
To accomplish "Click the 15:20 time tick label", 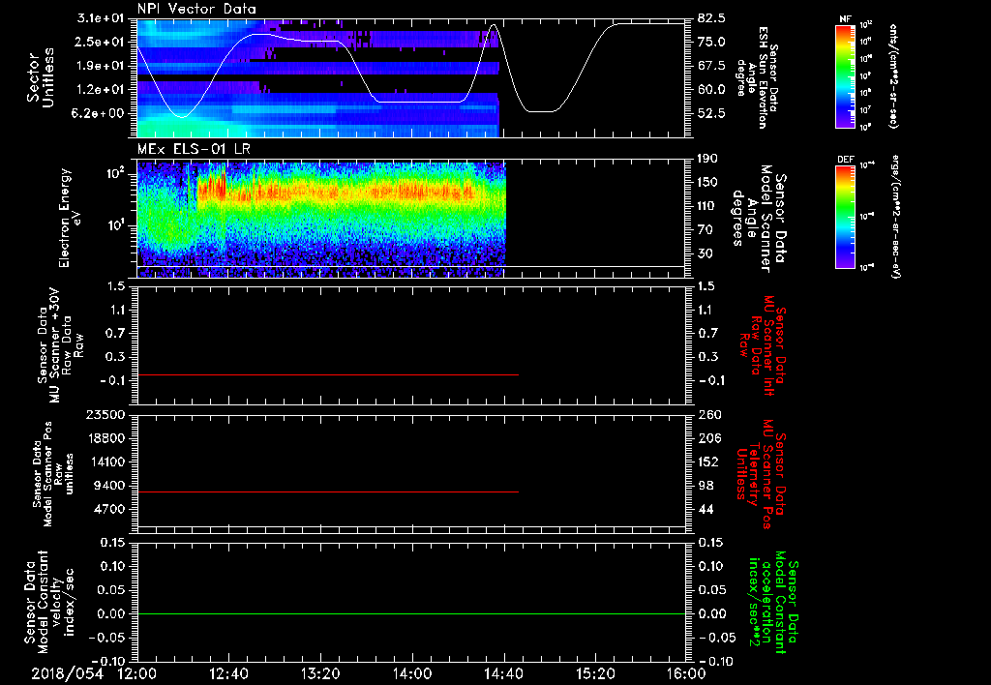I will click(x=595, y=673).
